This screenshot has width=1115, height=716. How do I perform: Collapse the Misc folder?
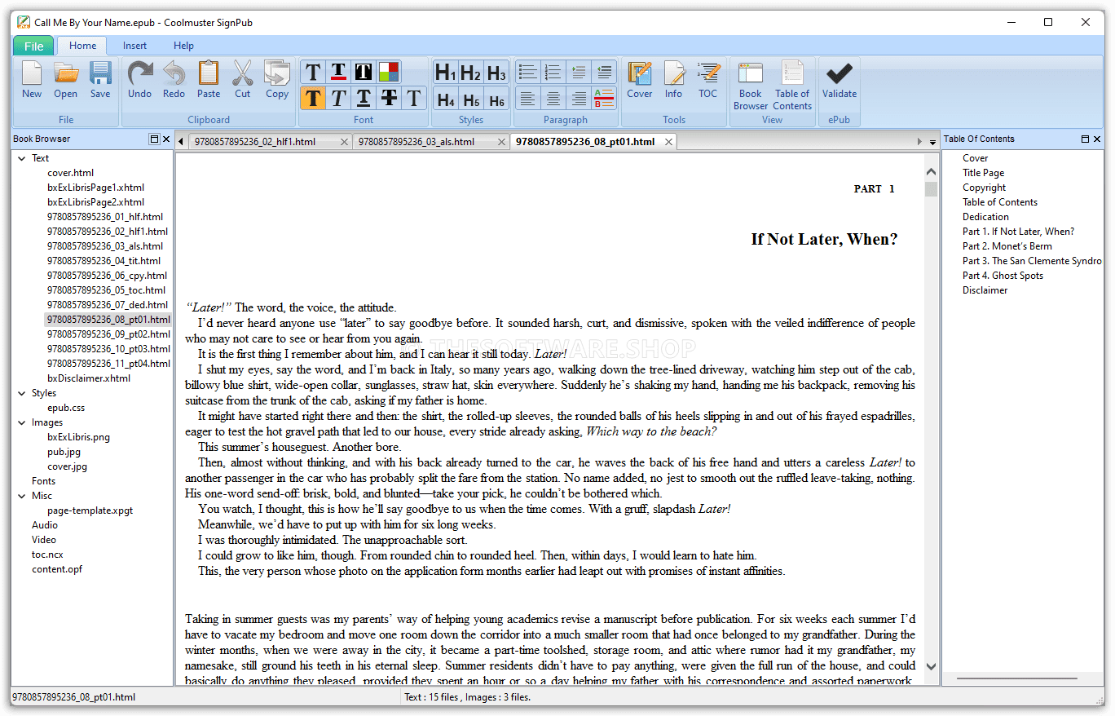point(22,496)
